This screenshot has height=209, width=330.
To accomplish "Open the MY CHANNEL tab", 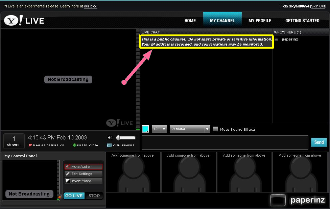I will coord(222,21).
